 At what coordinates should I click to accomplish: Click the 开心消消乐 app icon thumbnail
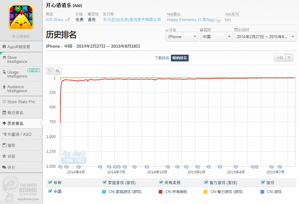[21, 17]
